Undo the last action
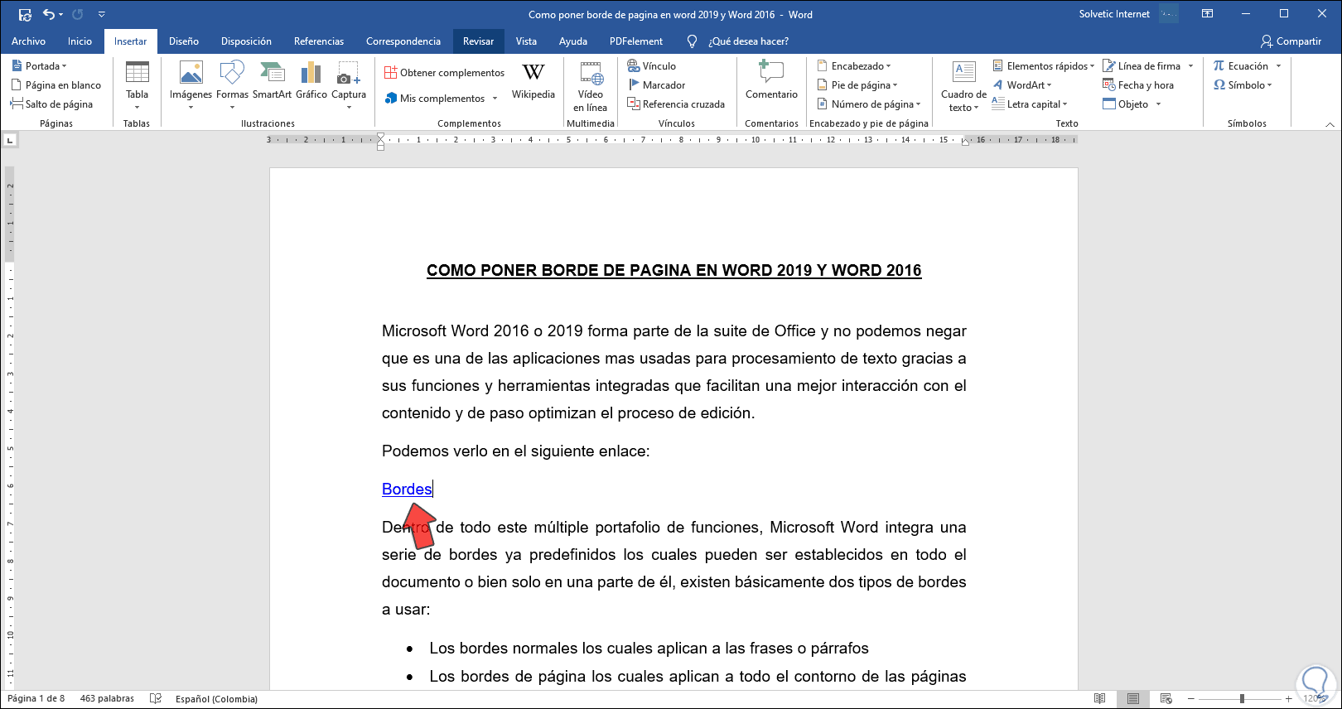Screen dimensions: 1342x709 click(49, 14)
